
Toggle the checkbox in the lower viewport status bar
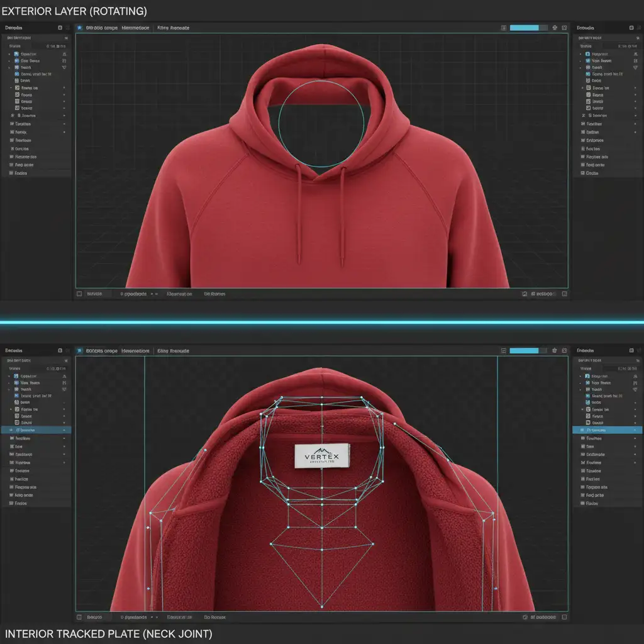pyautogui.click(x=79, y=617)
